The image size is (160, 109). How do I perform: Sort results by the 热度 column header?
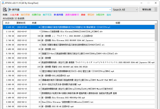click(34, 23)
